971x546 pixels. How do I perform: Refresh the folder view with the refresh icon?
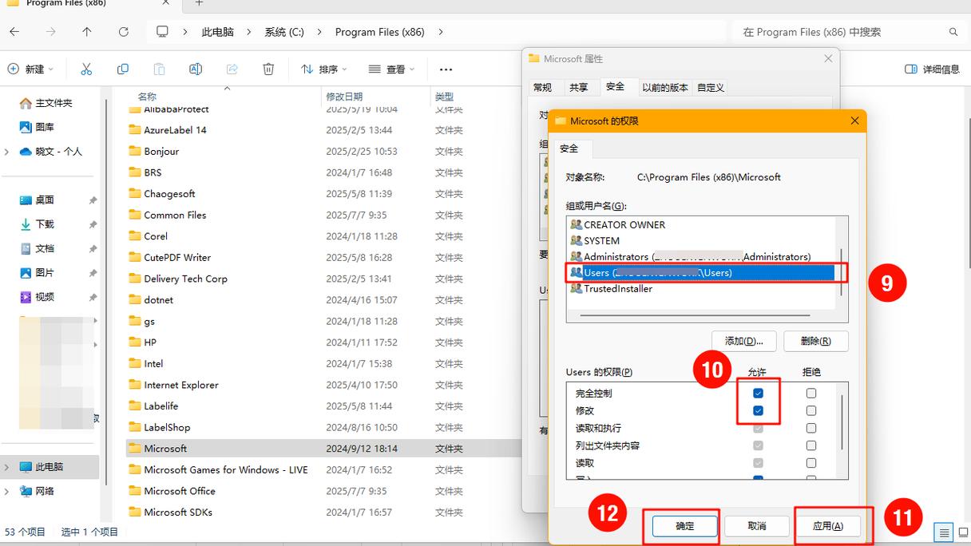(x=125, y=32)
